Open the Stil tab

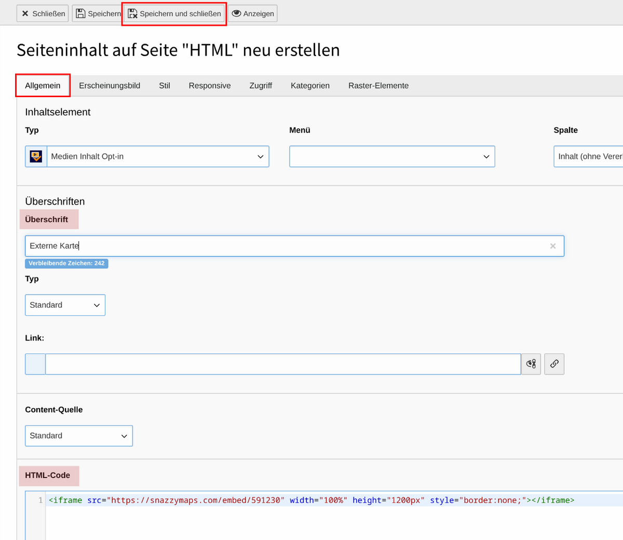tap(165, 86)
